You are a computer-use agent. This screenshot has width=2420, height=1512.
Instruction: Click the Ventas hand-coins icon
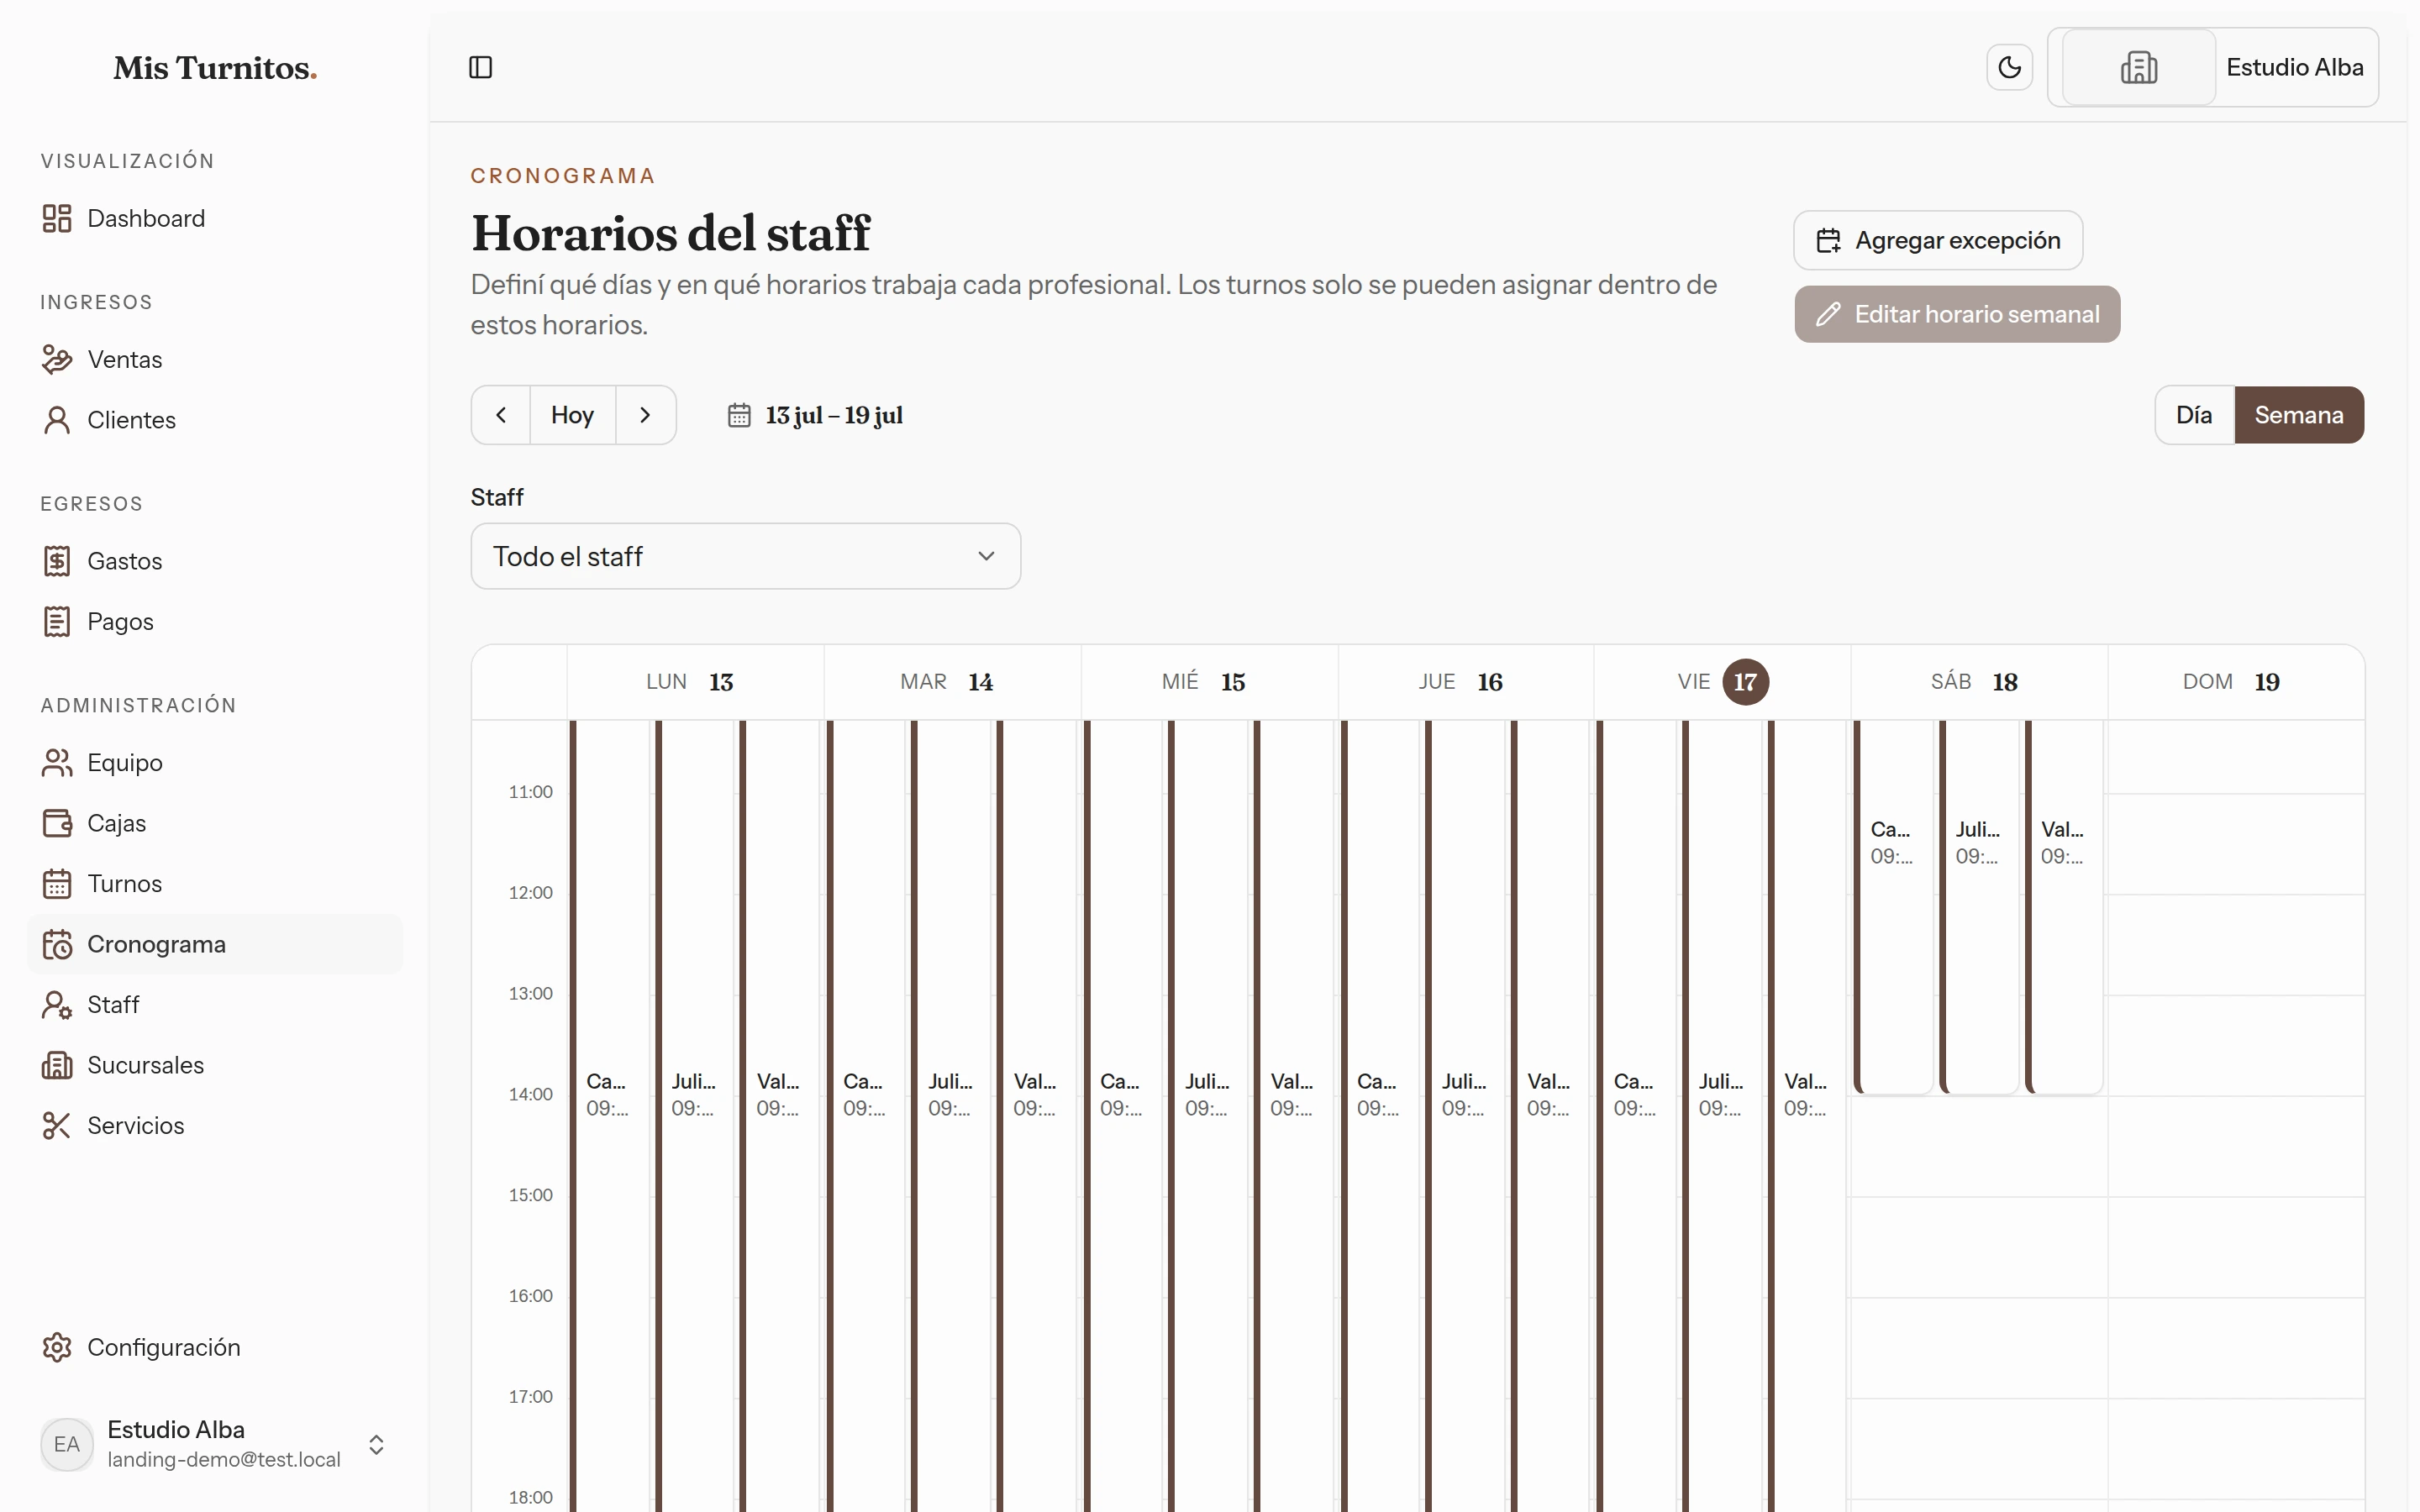tap(57, 359)
